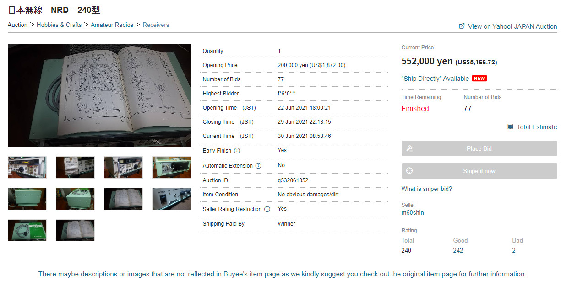Viewport: 561px width, 301px height.
Task: Click the "Quantity" row label
Action: pyautogui.click(x=213, y=51)
